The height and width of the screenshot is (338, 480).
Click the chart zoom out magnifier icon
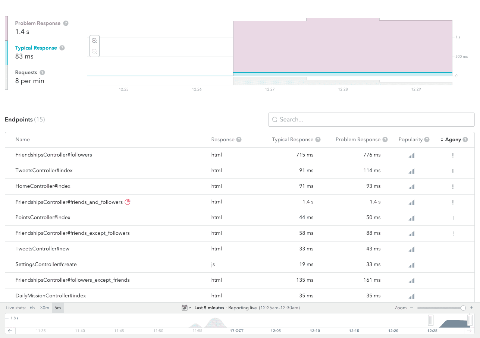point(94,51)
